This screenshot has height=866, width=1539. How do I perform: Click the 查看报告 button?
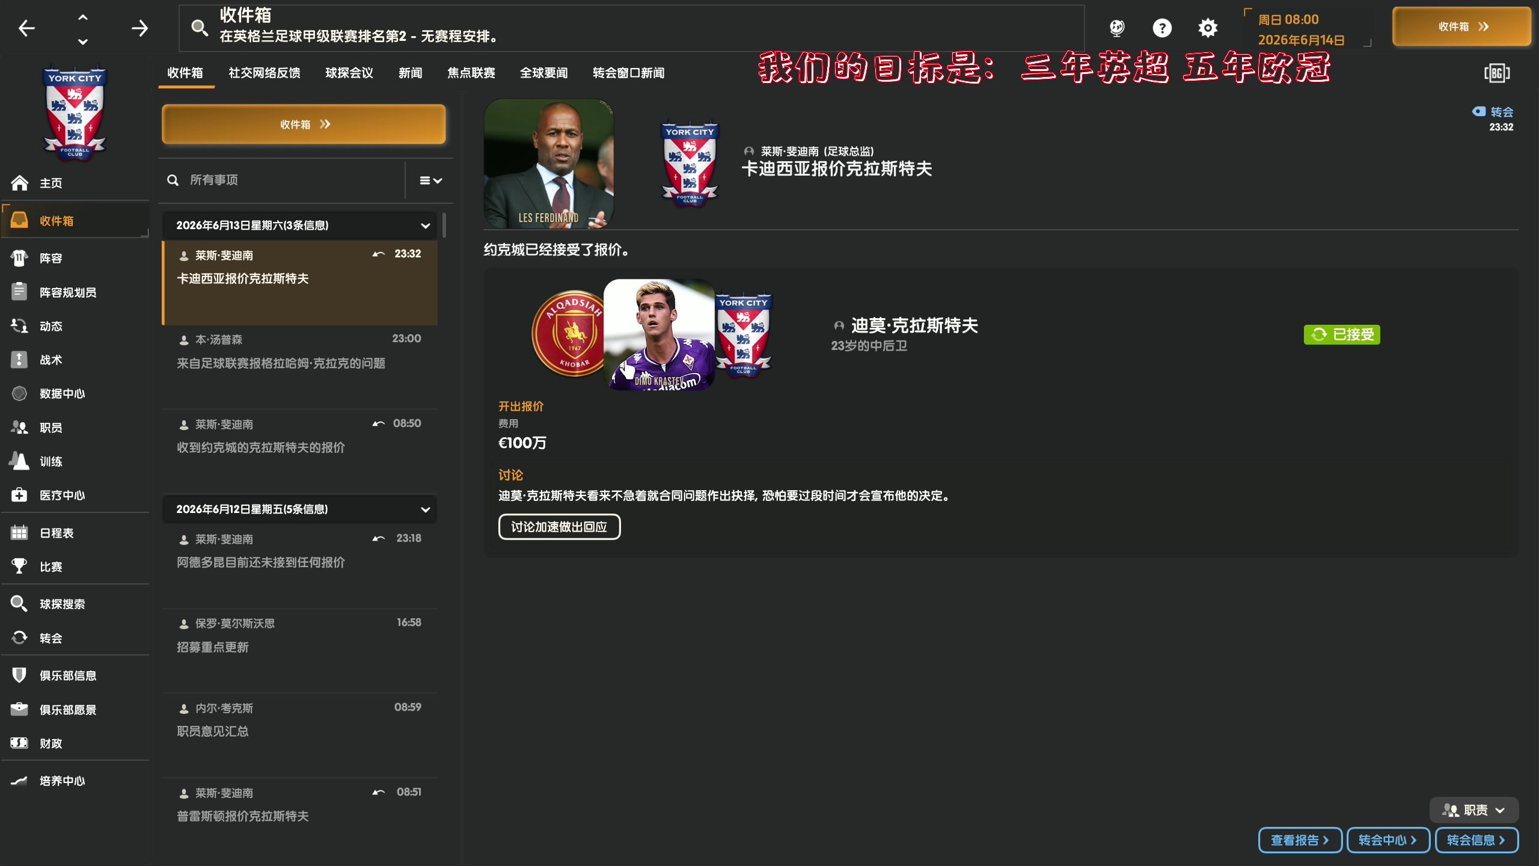1299,840
